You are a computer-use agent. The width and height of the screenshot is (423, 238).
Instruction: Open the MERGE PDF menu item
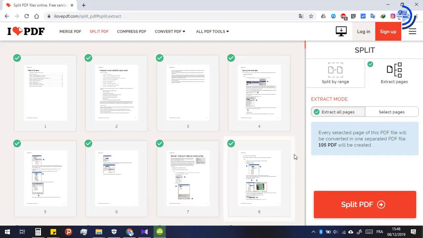point(70,31)
